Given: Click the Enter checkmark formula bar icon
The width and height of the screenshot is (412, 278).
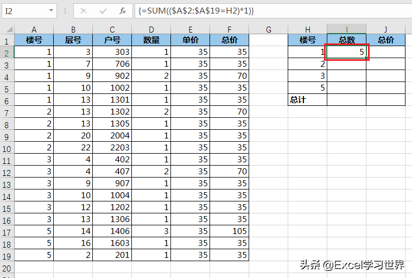Looking at the screenshot, I should pyautogui.click(x=103, y=11).
